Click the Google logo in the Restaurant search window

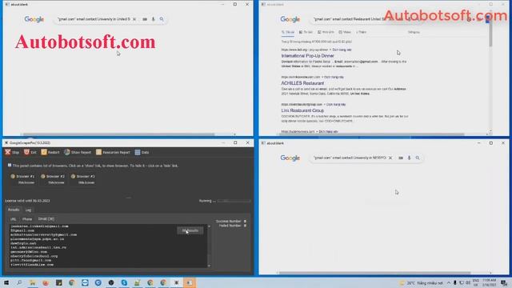pyautogui.click(x=290, y=19)
